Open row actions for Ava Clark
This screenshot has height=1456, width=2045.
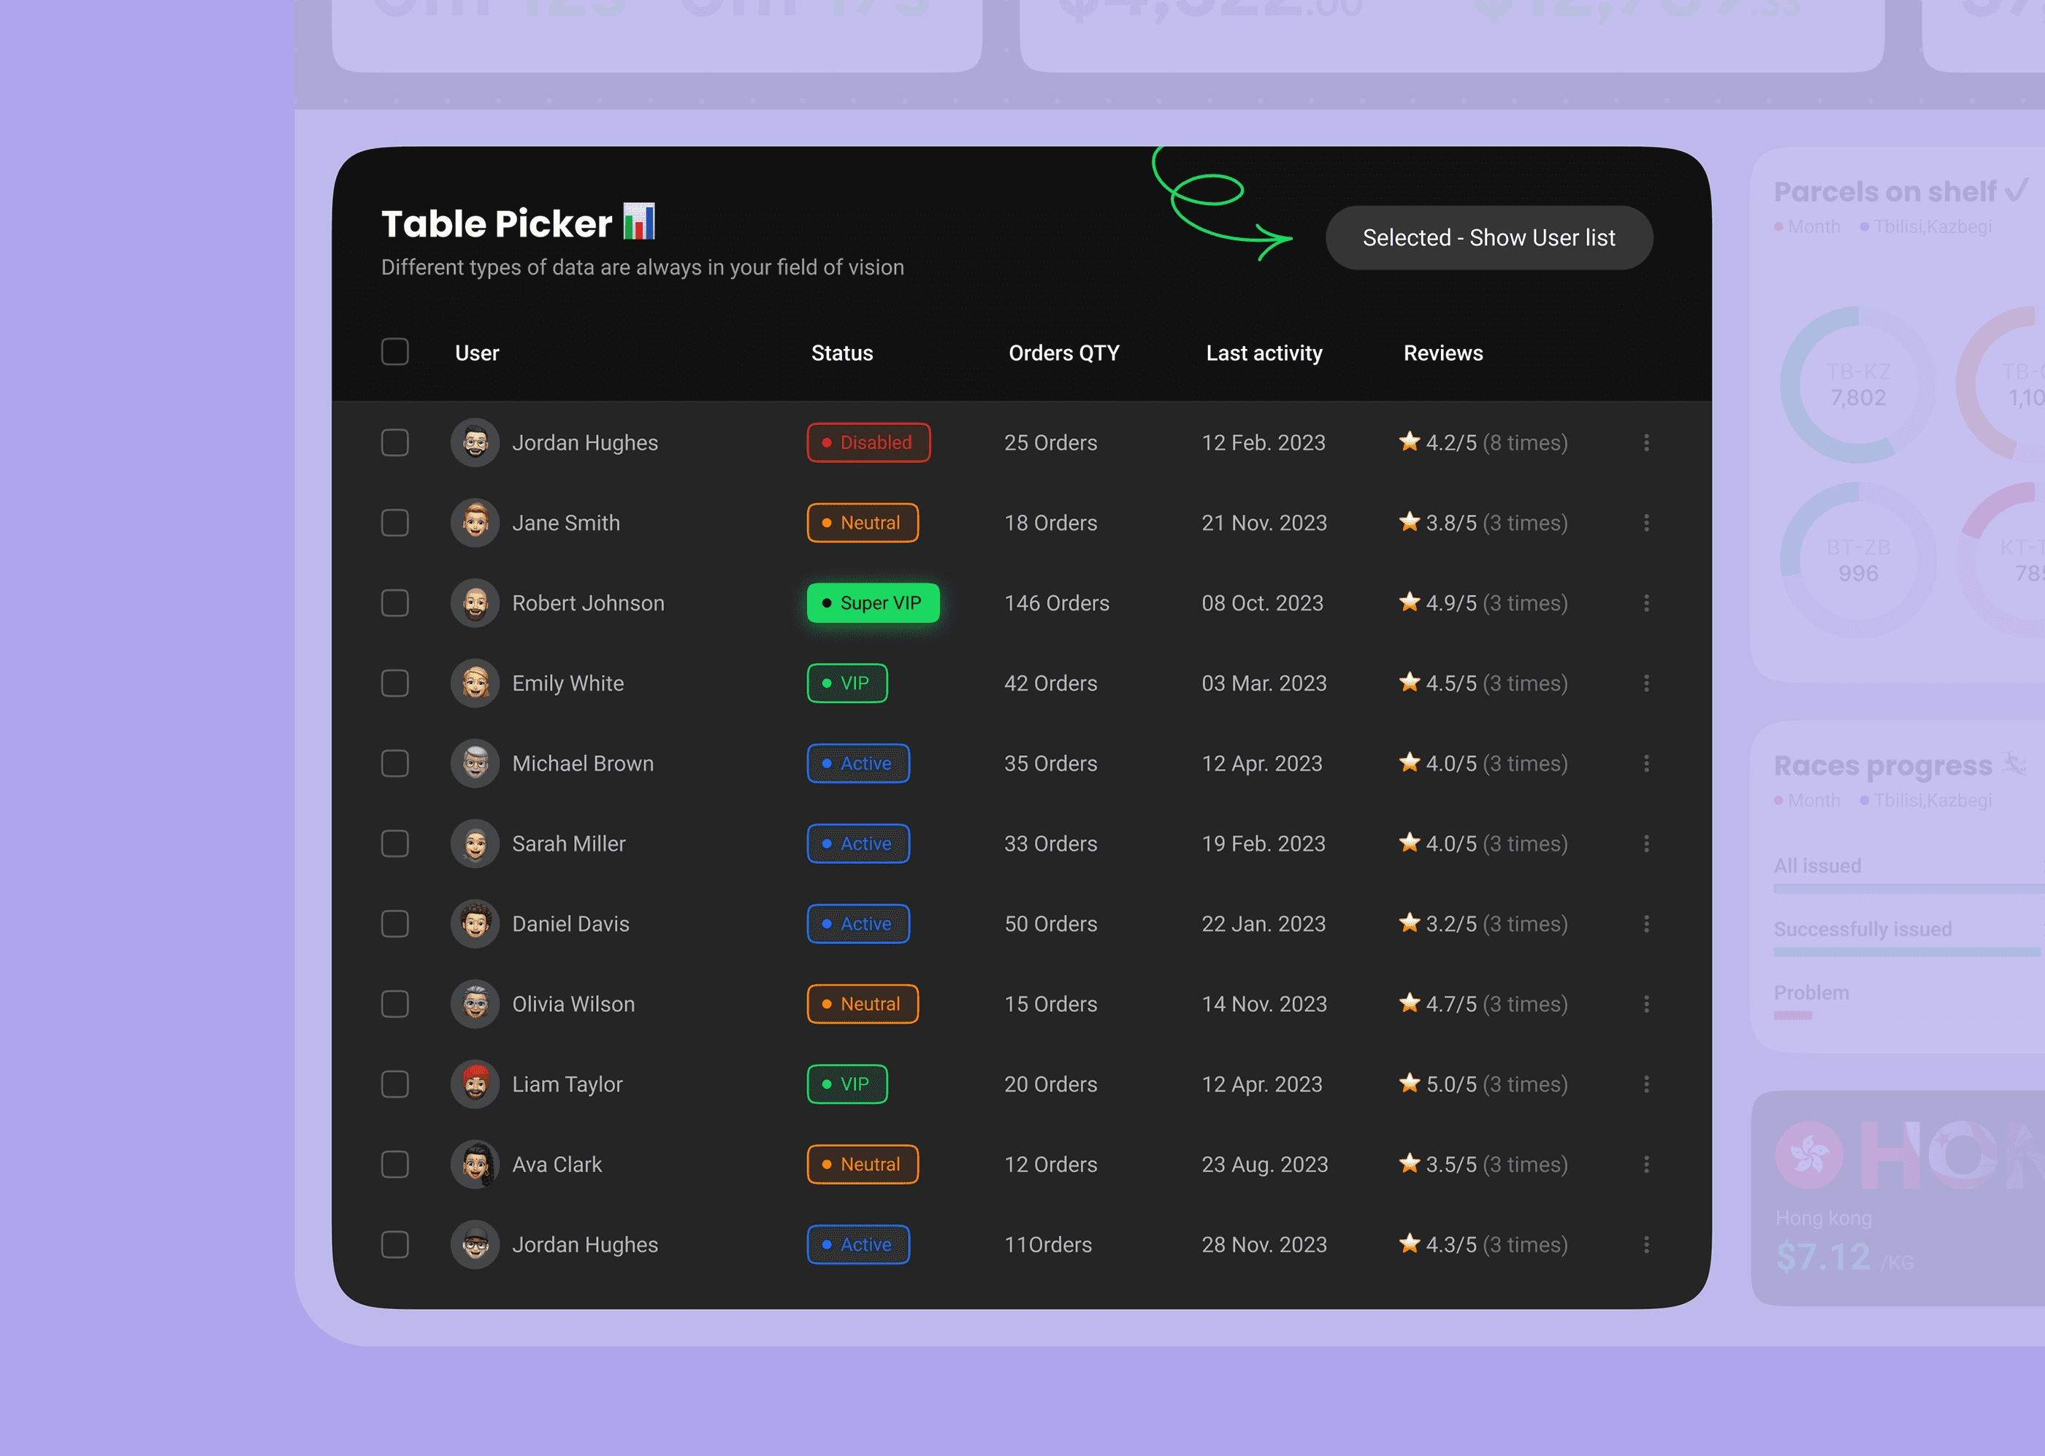[1646, 1165]
